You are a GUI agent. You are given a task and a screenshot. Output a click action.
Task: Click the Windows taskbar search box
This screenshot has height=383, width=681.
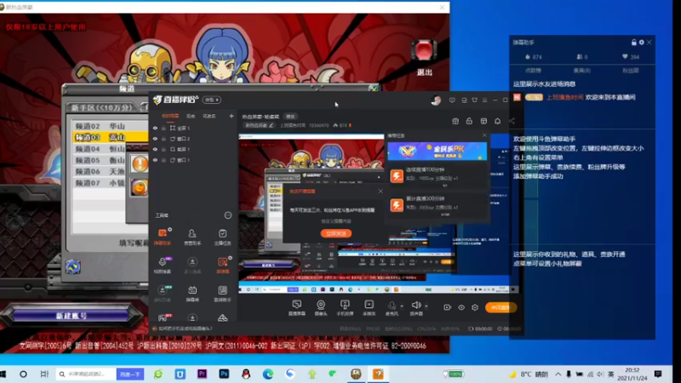(86, 374)
